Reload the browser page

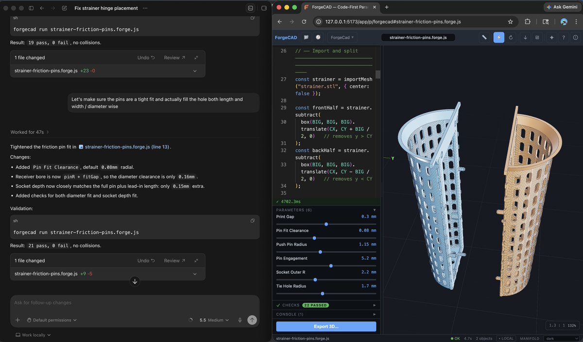pos(304,22)
